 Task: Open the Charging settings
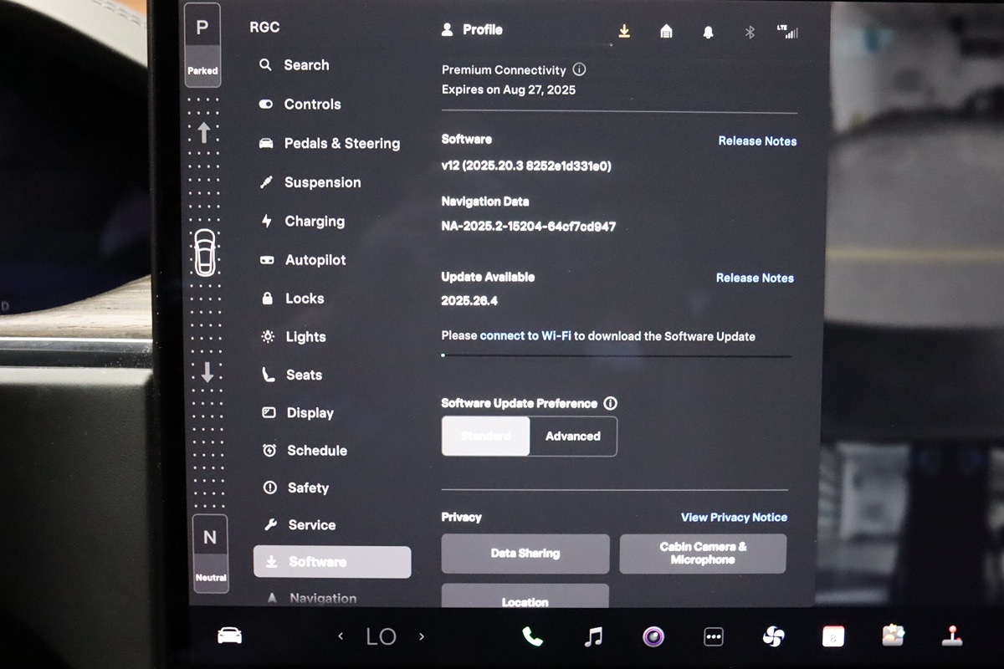[x=302, y=222]
